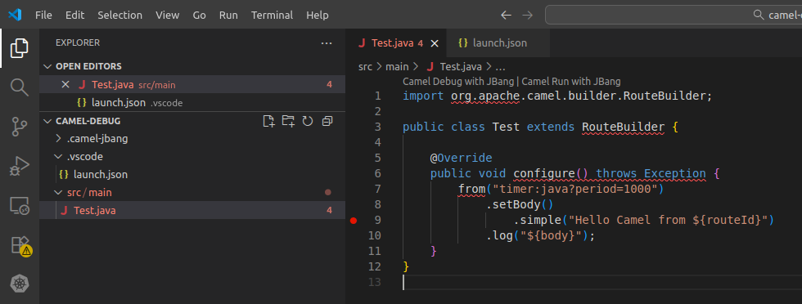Open the Kubernetes view in activity bar

pos(20,284)
